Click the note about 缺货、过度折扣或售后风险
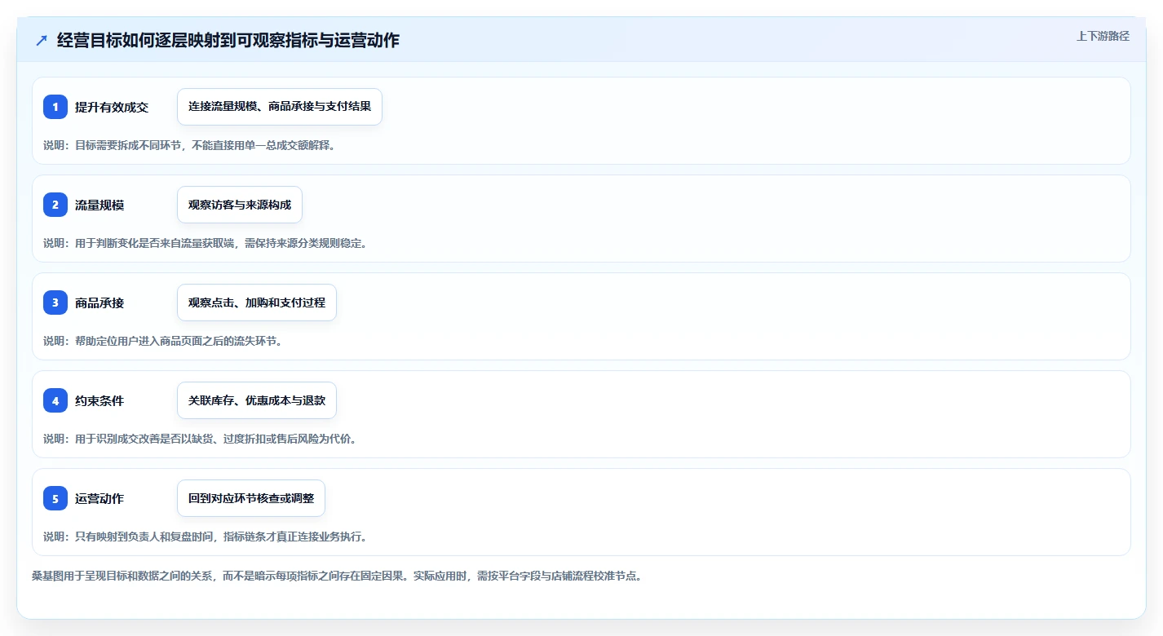The width and height of the screenshot is (1163, 636). point(200,439)
